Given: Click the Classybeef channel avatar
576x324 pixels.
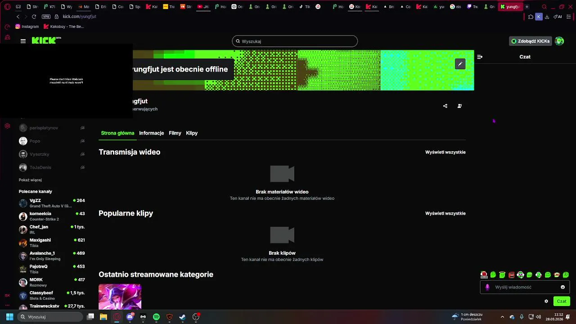Looking at the screenshot, I should click(x=23, y=296).
